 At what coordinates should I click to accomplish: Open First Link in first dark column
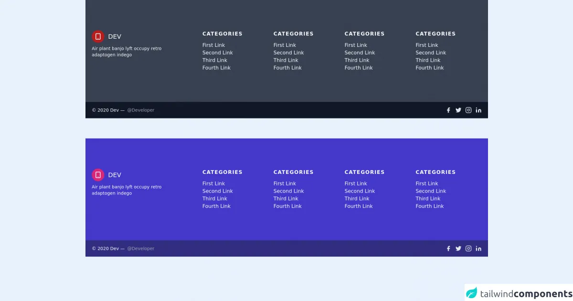pos(213,45)
